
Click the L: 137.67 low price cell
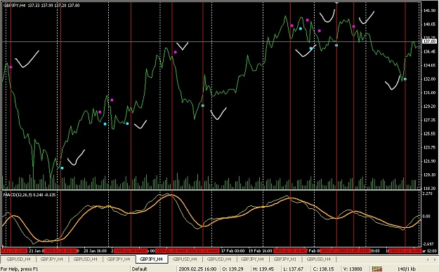(x=293, y=269)
